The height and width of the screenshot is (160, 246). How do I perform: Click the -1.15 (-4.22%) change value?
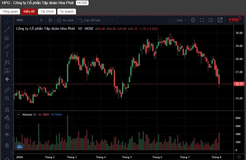(x=148, y=29)
